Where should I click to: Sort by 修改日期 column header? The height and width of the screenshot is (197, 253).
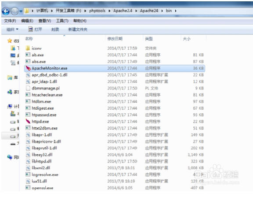point(115,39)
